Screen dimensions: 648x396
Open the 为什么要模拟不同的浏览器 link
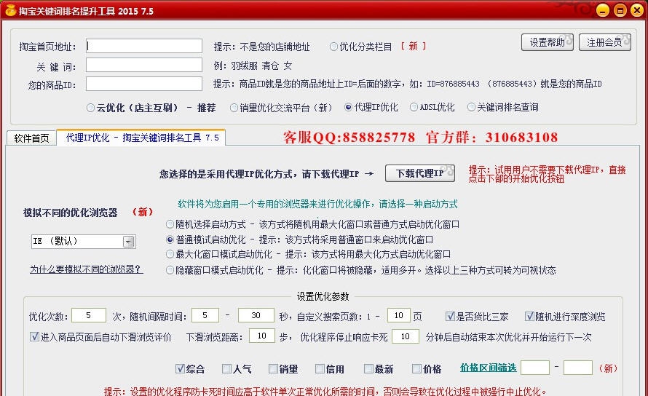tap(86, 269)
